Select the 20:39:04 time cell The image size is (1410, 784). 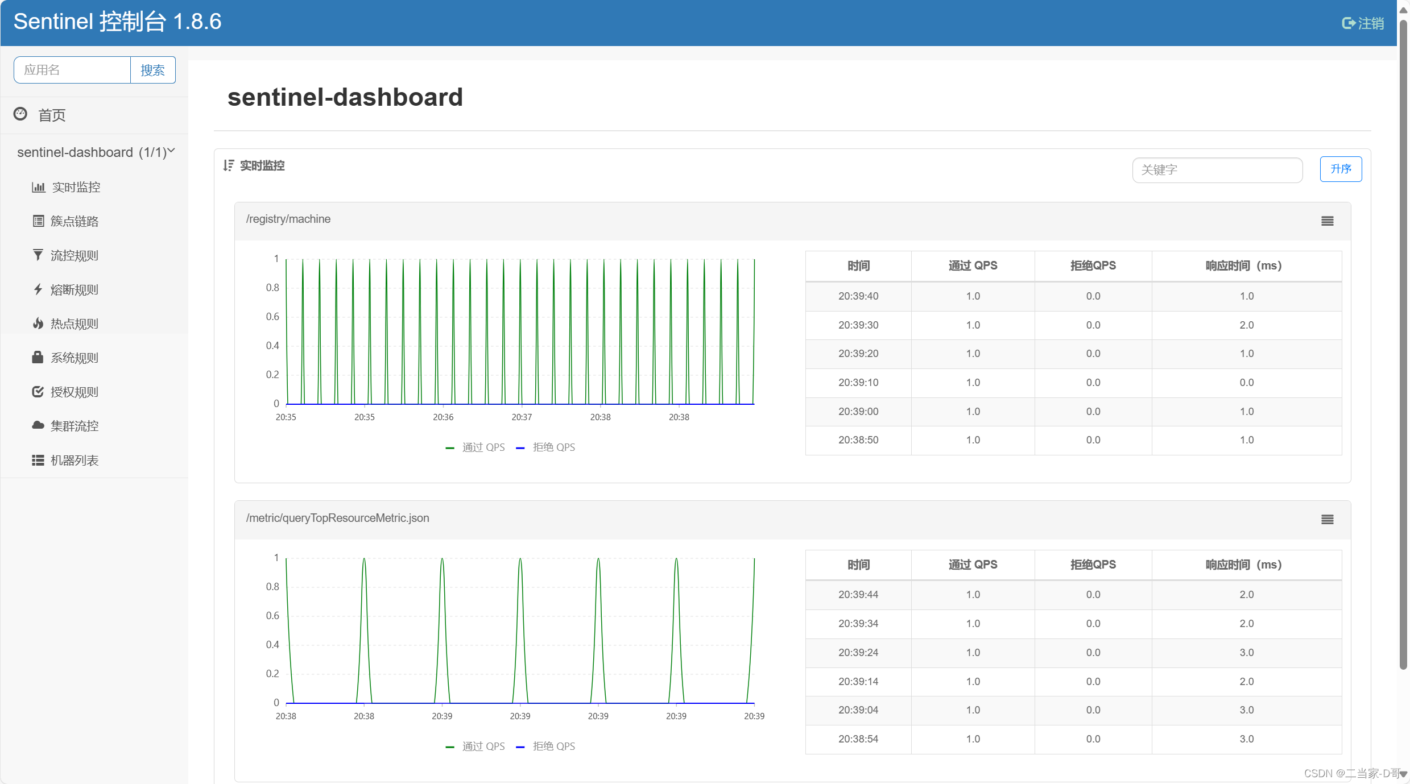858,710
